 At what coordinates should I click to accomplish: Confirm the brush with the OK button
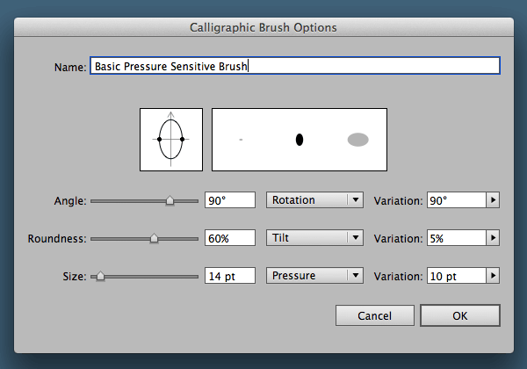tap(460, 315)
